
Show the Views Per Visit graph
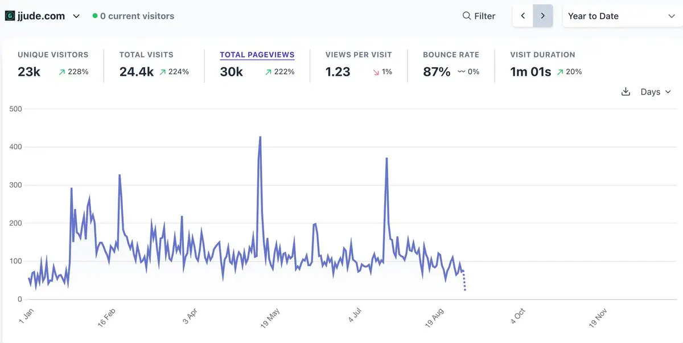click(359, 55)
